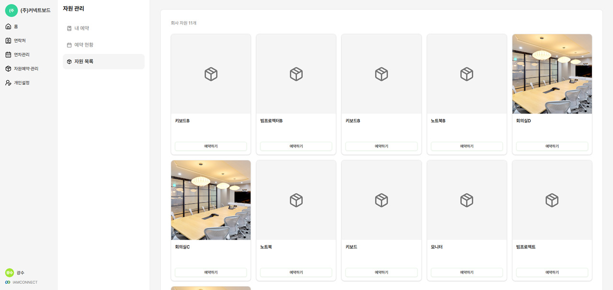The width and height of the screenshot is (613, 290).
Task: Click the (주)커넥트보드 company name
Action: click(x=35, y=11)
